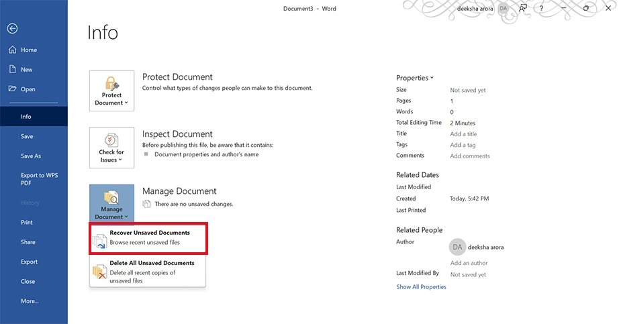Image resolution: width=619 pixels, height=324 pixels.
Task: Click the DA account avatar in title bar
Action: [x=504, y=8]
